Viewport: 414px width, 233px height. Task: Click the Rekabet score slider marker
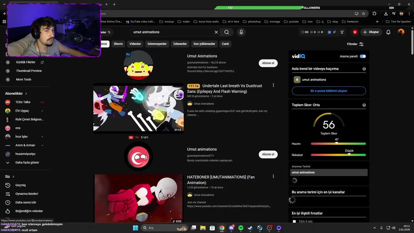click(349, 154)
